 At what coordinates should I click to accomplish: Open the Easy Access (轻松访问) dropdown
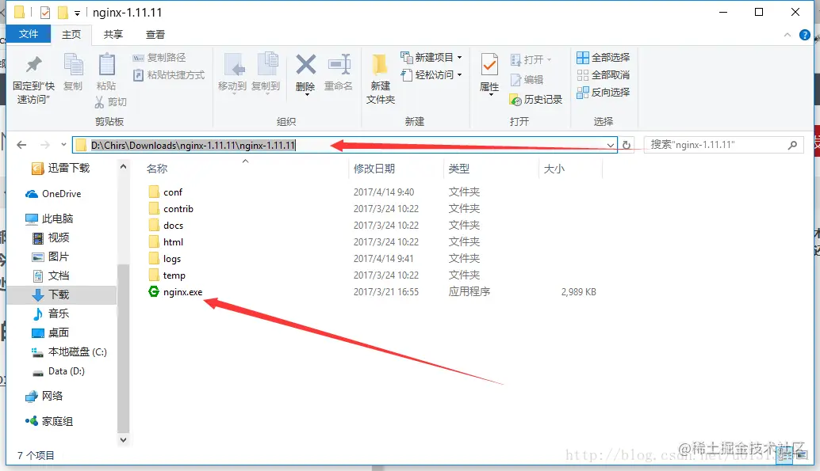point(431,74)
